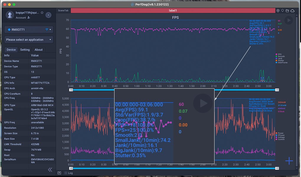Click the cloud upload icon
This screenshot has width=301, height=177.
coord(292,11)
